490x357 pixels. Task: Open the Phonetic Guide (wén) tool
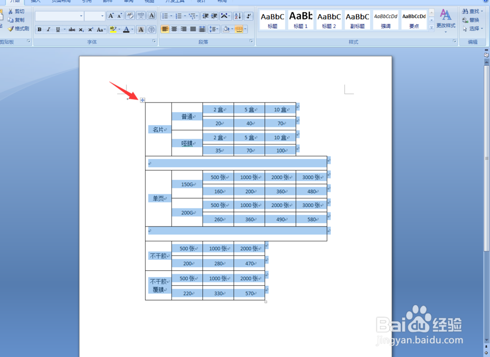[141, 16]
